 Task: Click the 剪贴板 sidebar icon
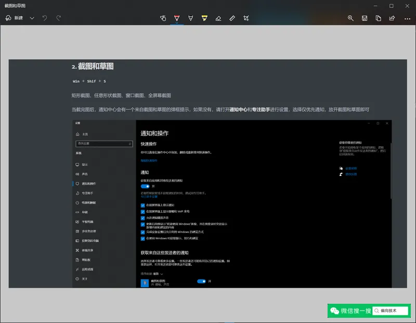[x=77, y=260]
